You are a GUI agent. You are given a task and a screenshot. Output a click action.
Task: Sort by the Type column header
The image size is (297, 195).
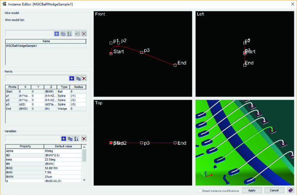click(x=63, y=87)
